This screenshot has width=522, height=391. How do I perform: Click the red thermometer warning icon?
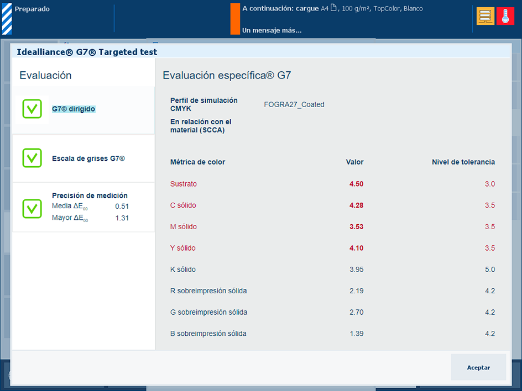tap(505, 16)
